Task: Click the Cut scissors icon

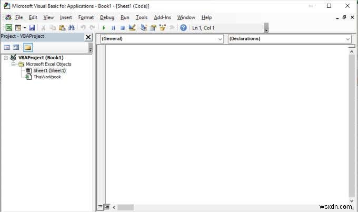Action: coord(43,28)
